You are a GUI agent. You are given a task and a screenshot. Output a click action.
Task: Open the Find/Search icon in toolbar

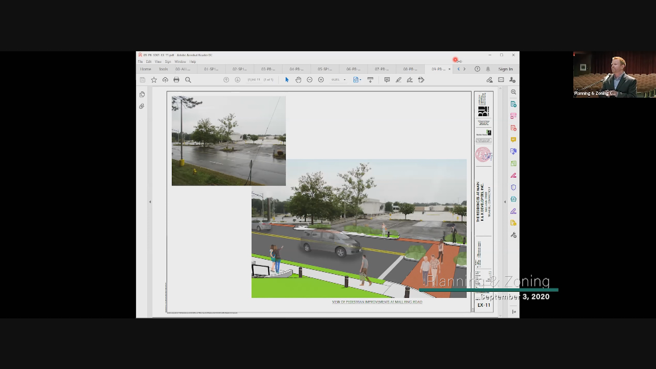pos(188,80)
